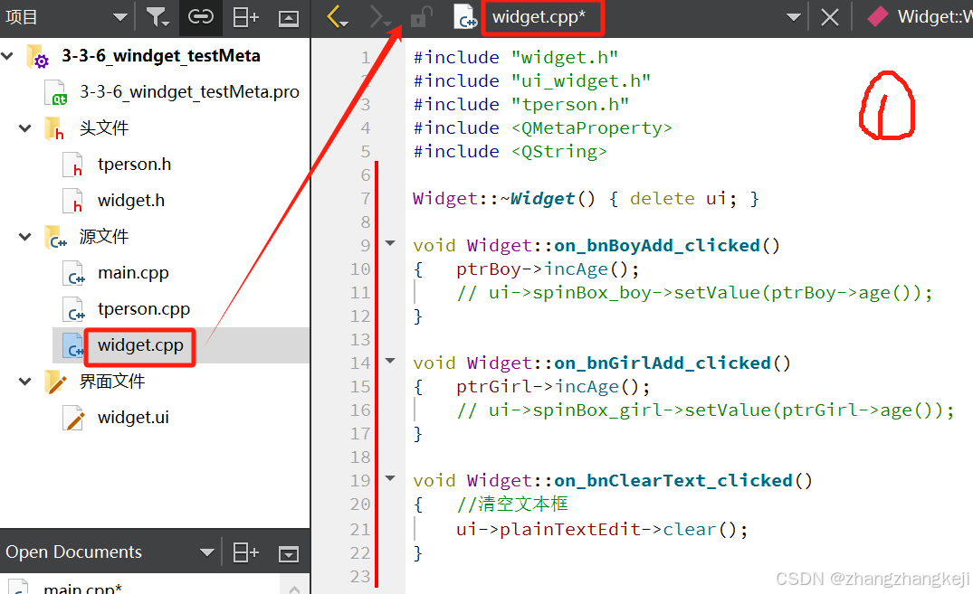Screen dimensions: 973x594
Task: Click the C++ icon beside tperson.cpp
Action: [73, 309]
